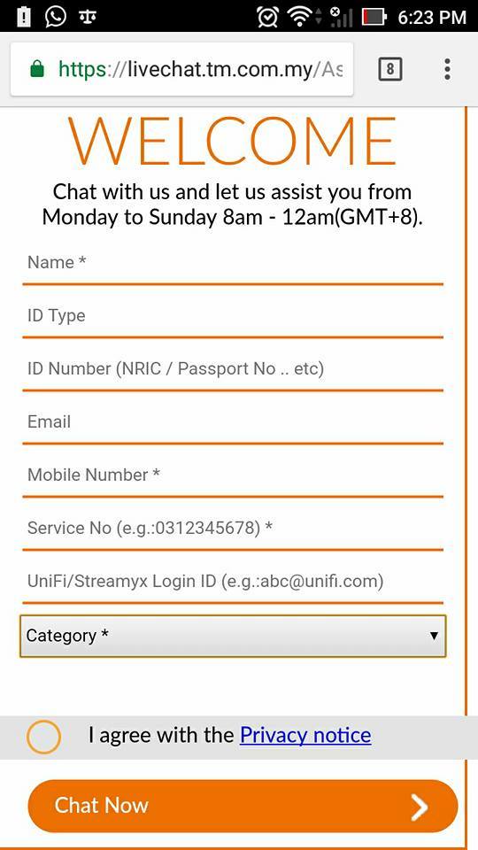Tap the WhatsApp notification icon
The image size is (478, 850).
(x=55, y=16)
